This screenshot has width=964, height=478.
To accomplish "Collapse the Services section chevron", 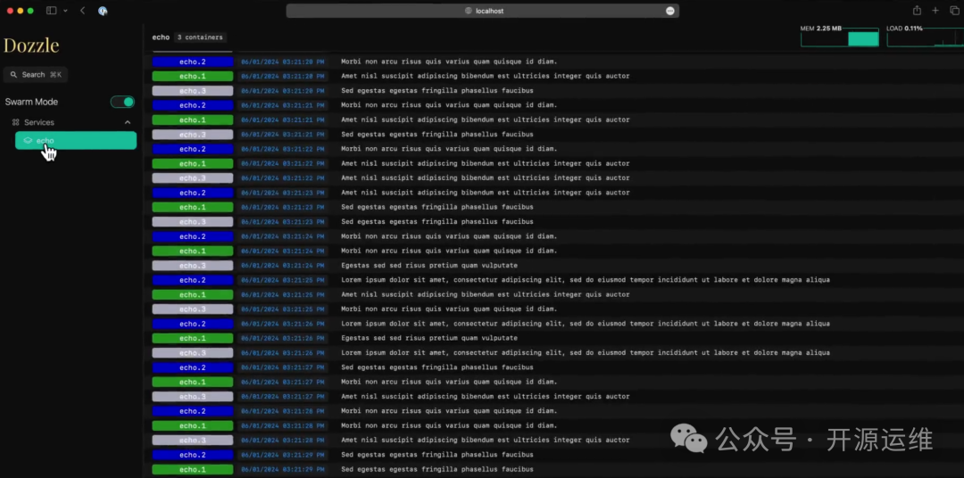I will (128, 122).
